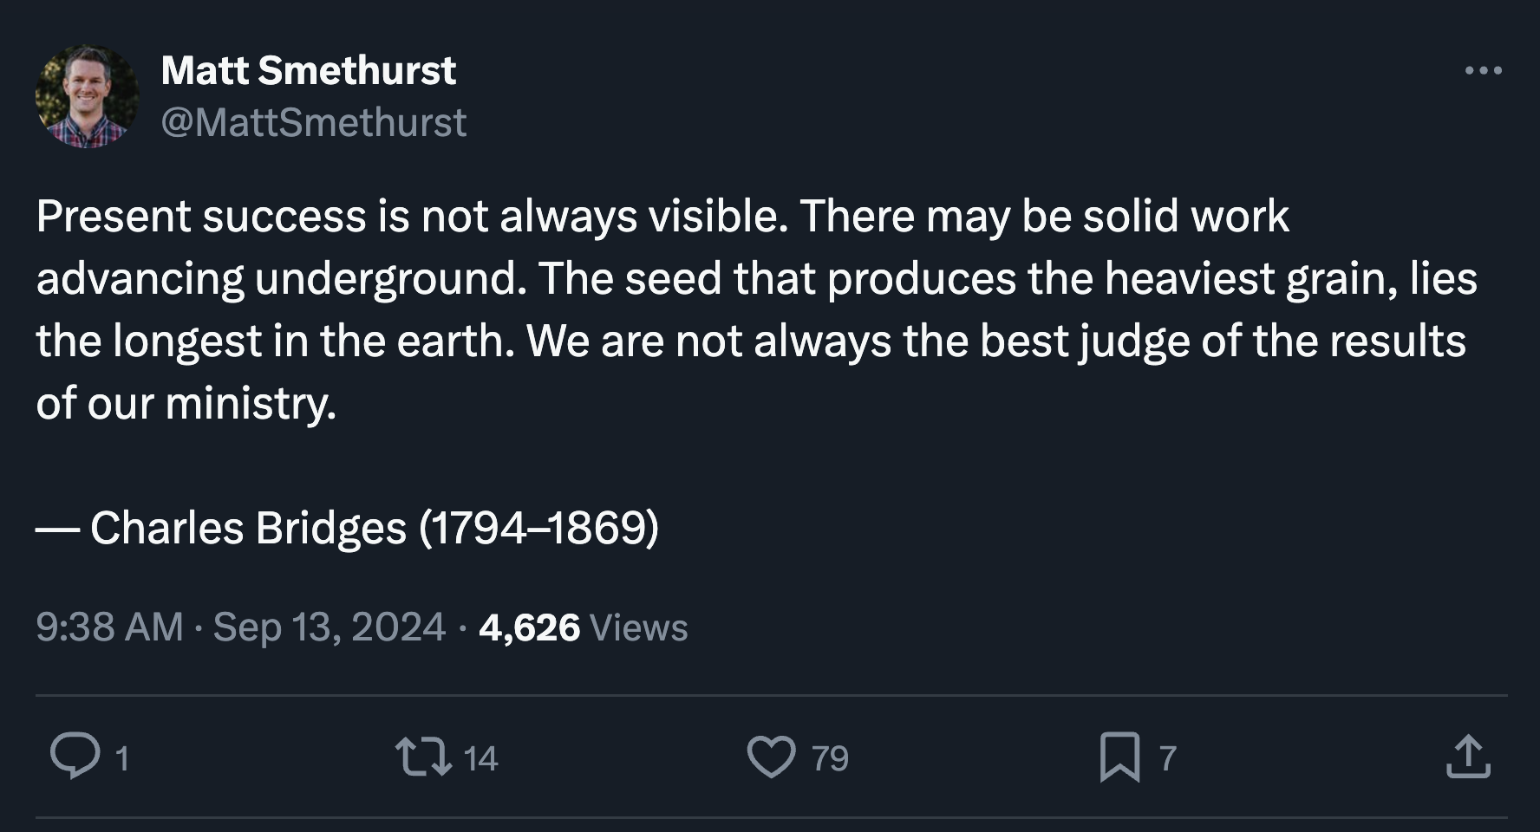Open the @MattSmethurst handle link
The width and height of the screenshot is (1540, 832).
pos(314,122)
